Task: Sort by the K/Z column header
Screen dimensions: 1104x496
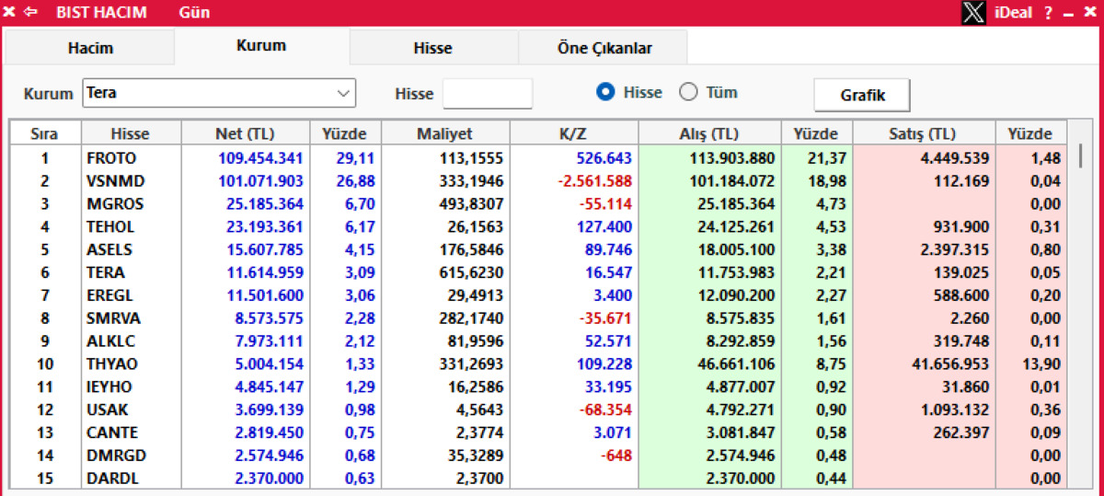Action: [x=573, y=134]
